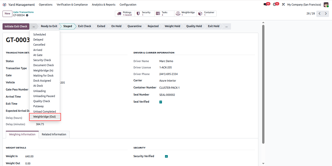332x166 pixels.
Task: Open the Analytics & Reports menu
Action: 103,5
